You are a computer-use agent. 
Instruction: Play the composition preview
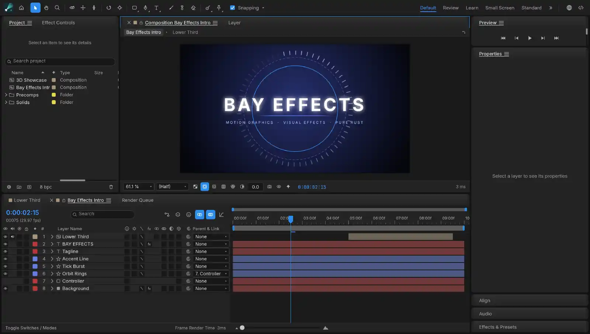[530, 38]
